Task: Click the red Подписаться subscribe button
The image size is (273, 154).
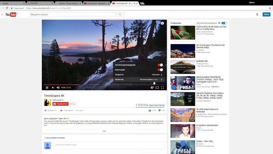Action: (x=61, y=104)
